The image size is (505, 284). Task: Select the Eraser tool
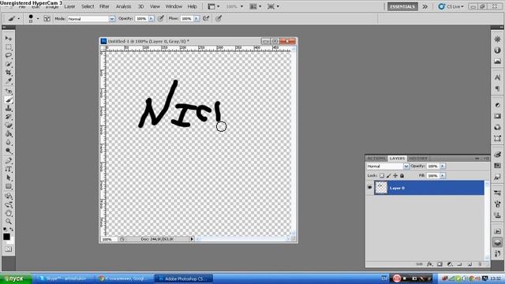(x=9, y=125)
